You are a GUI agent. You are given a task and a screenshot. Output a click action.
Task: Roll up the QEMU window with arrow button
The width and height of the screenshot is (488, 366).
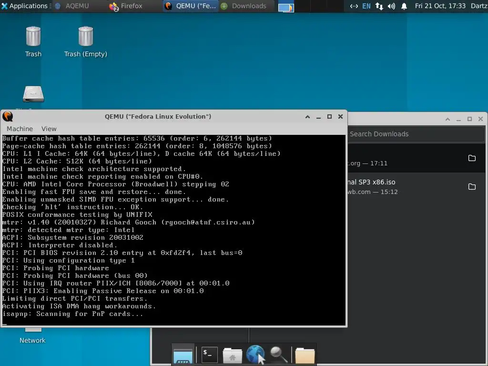click(307, 117)
